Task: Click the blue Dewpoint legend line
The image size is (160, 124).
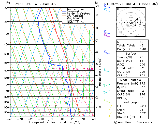Action: [x=64, y=11]
